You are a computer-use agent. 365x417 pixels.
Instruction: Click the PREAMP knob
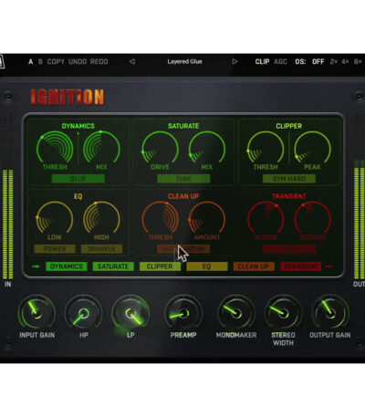[x=183, y=313]
